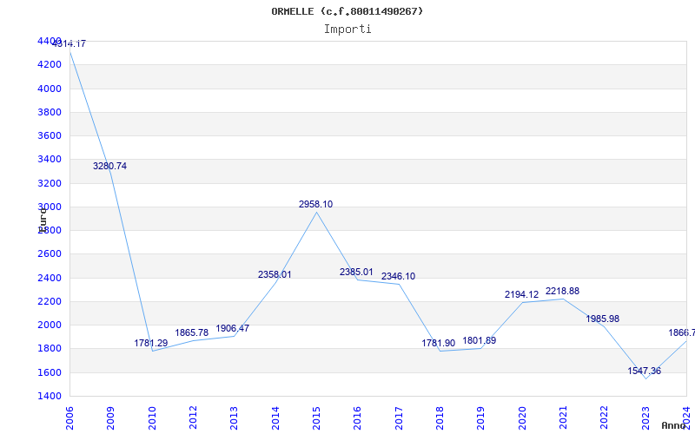Click x-axis year 2009

click(110, 418)
